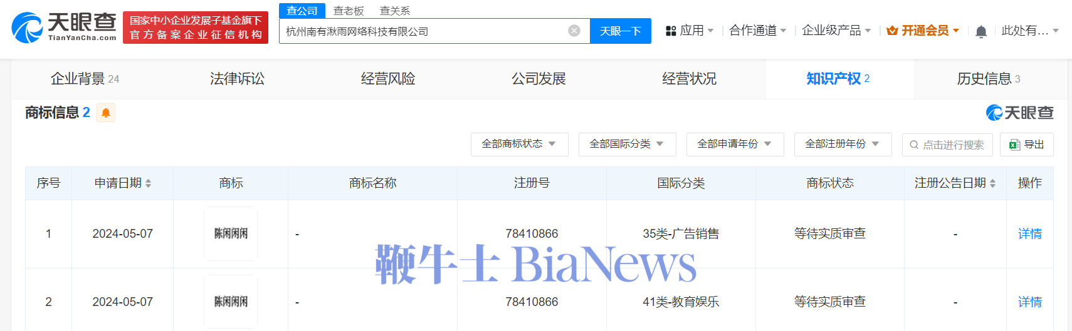Click the 35类-广告销售 cell
Screen dimensions: 1072x331
[681, 234]
